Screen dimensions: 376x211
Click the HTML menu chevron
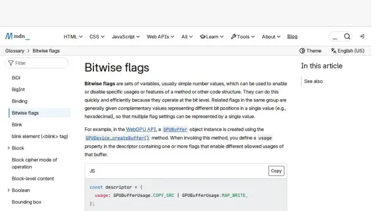[81, 36]
